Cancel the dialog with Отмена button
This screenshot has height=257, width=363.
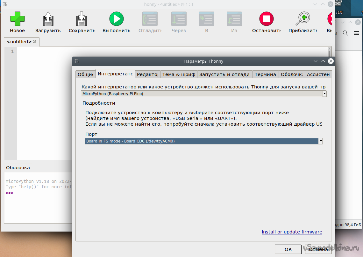point(318,249)
